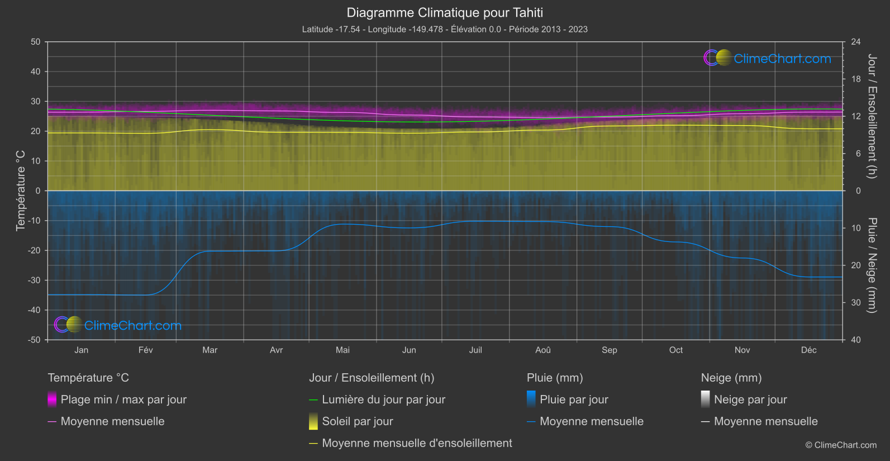
Task: Click the '40' tick on the rain axis
Action: (856, 340)
